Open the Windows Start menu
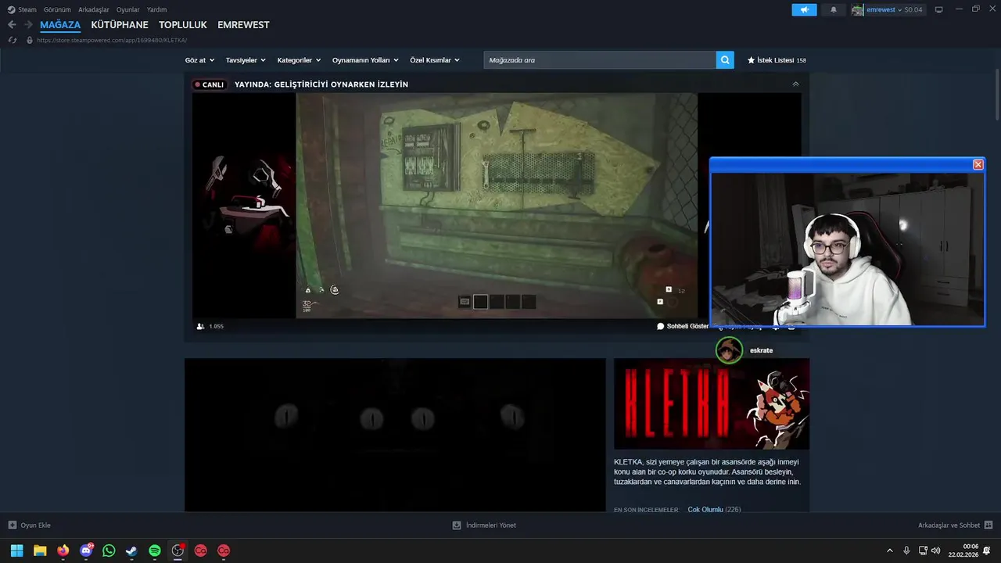Image resolution: width=1001 pixels, height=563 pixels. pyautogui.click(x=16, y=550)
